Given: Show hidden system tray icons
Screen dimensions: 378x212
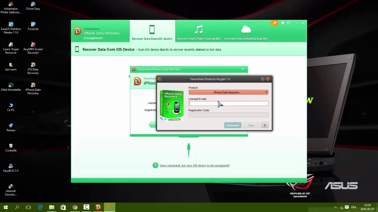Looking at the screenshot, I should click(x=335, y=207).
